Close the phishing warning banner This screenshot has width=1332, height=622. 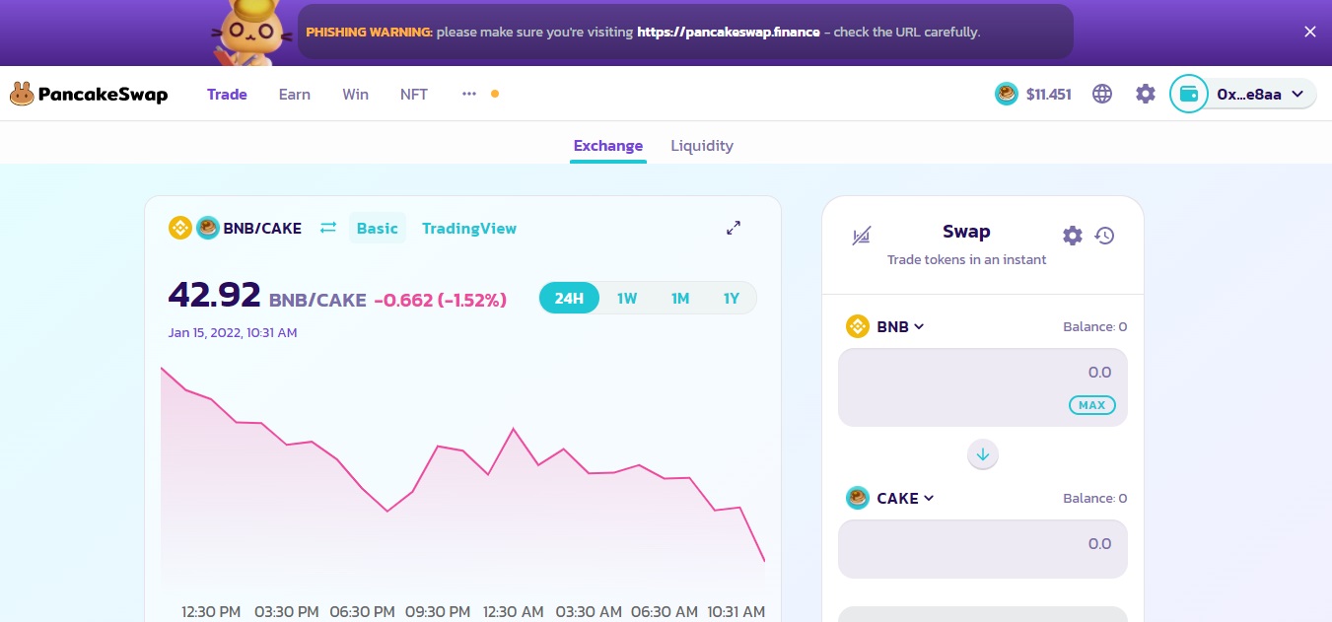pos(1310,32)
